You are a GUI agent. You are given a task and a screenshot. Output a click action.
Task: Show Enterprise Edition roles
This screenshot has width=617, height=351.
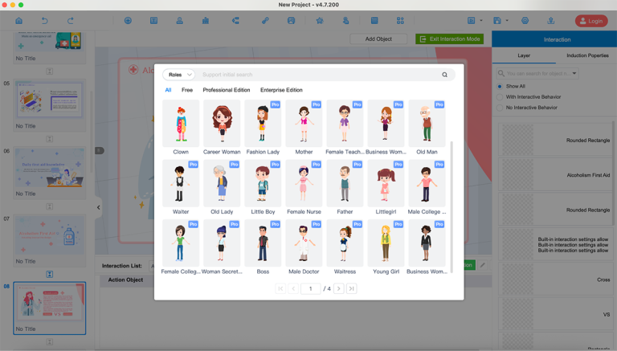point(281,90)
